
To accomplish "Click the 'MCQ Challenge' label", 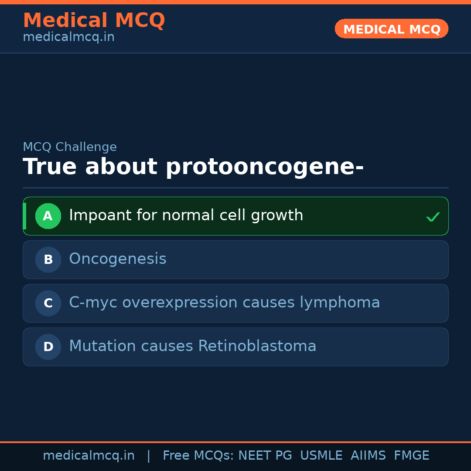I will click(70, 147).
